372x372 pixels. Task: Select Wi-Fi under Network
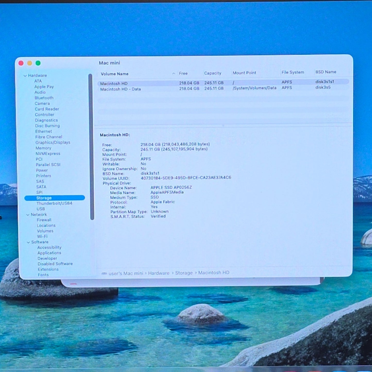pyautogui.click(x=42, y=237)
